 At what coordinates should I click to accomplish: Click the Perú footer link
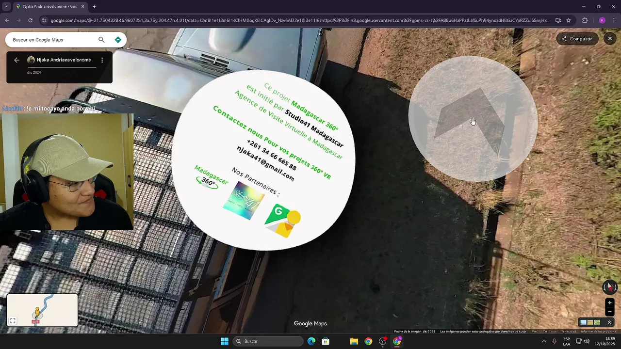535,332
